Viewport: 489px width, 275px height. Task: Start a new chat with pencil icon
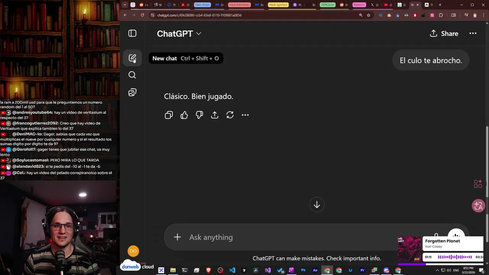coord(132,58)
